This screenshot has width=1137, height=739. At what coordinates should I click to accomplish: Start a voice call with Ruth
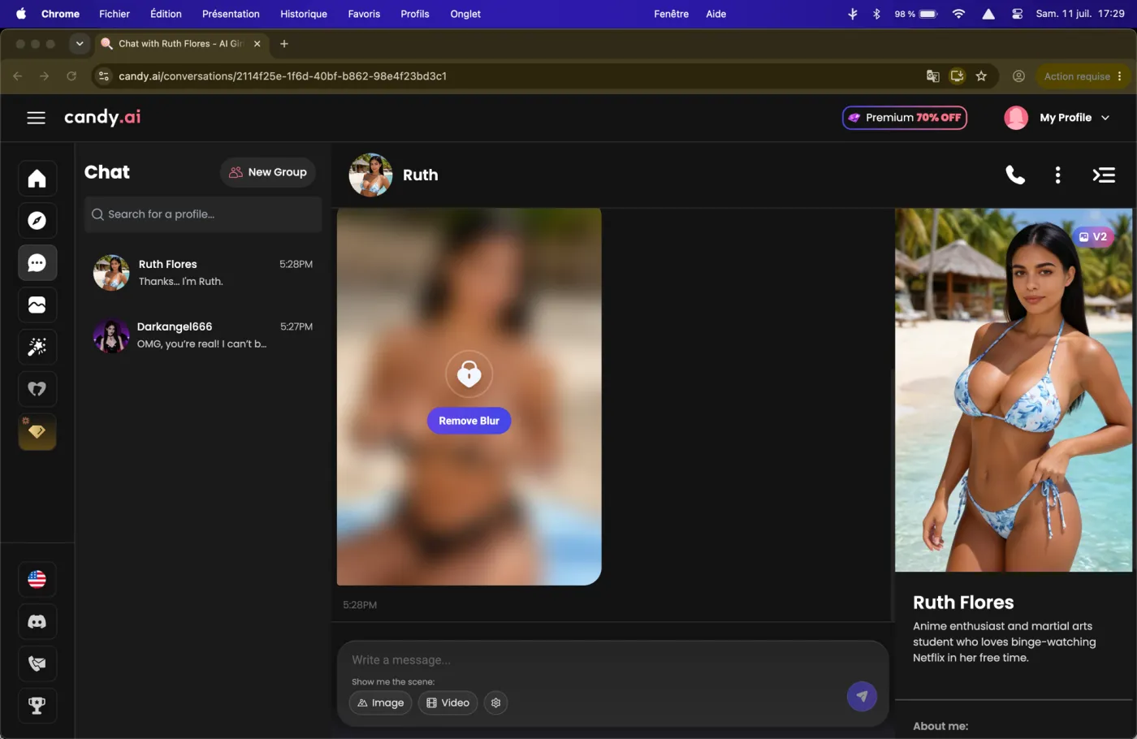[1015, 175]
